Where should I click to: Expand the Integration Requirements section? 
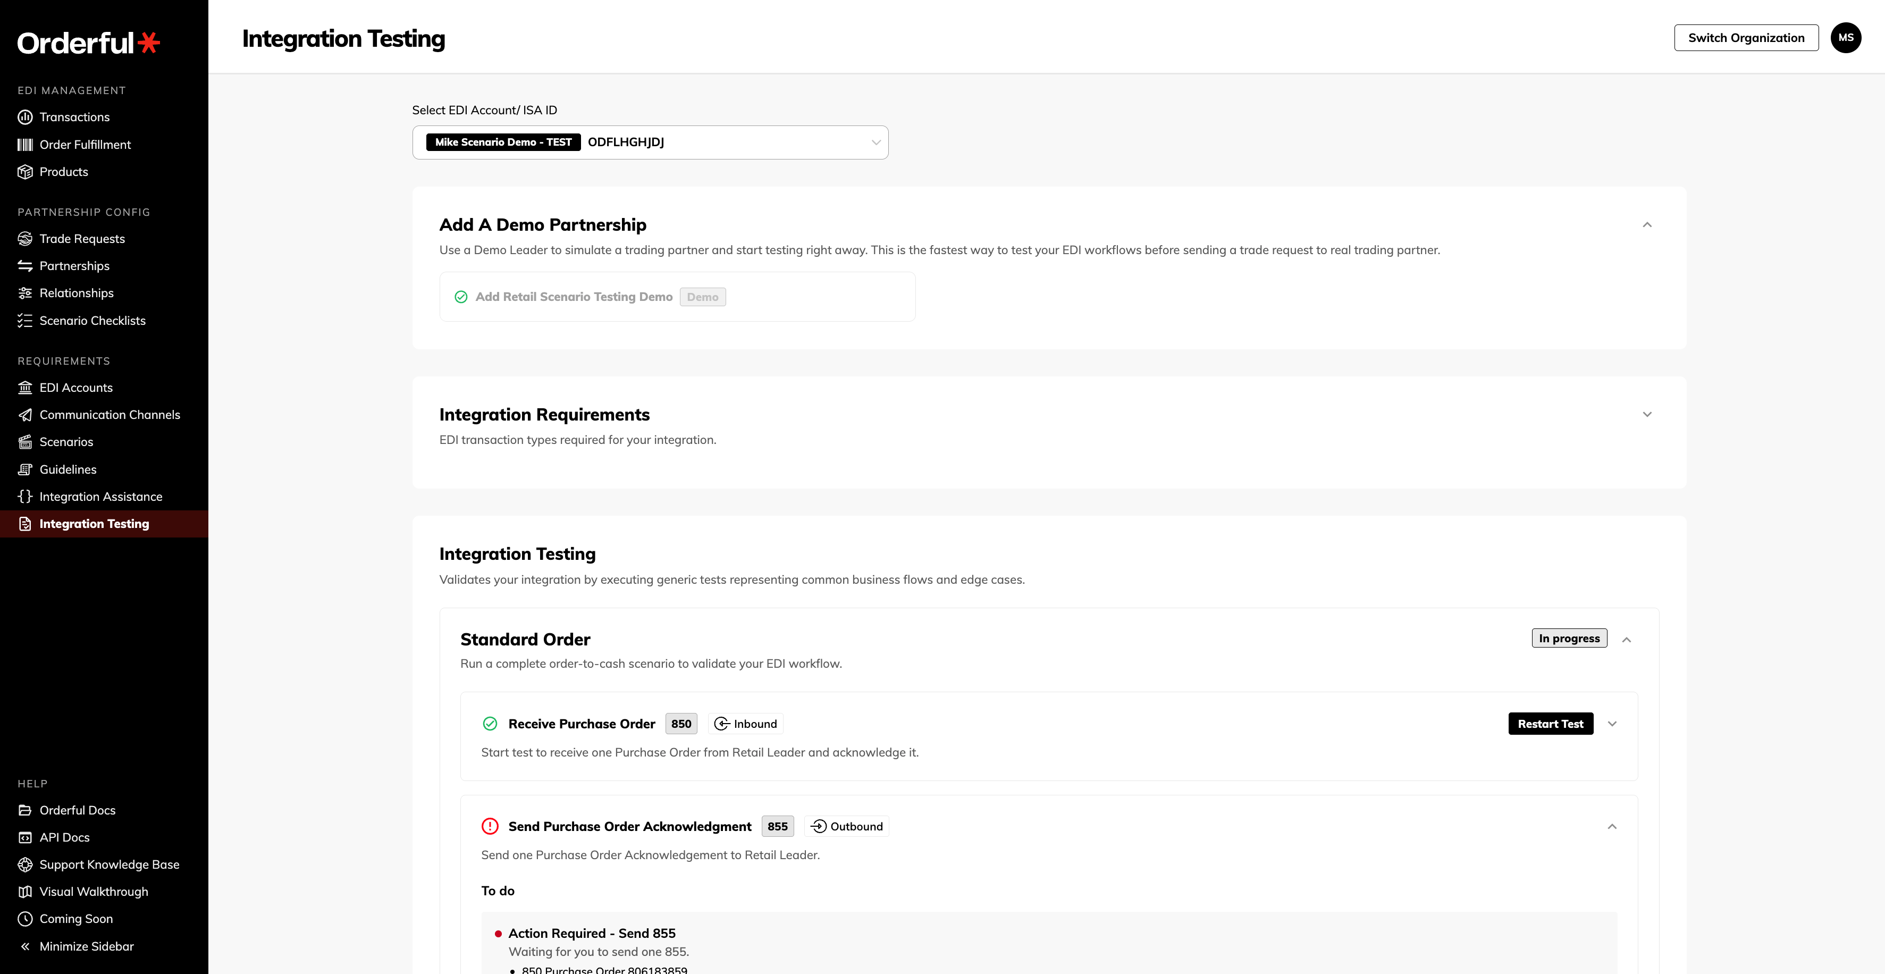tap(1647, 414)
